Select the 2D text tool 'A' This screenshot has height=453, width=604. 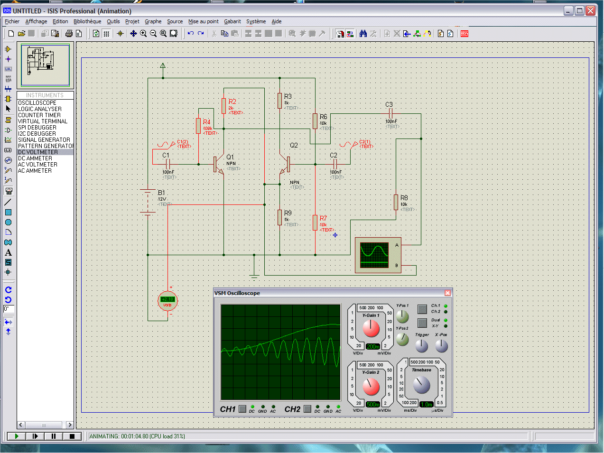[8, 252]
